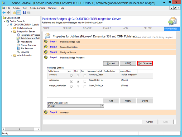Click the Connect button
Screen dimensions: 182x137
point(111,63)
